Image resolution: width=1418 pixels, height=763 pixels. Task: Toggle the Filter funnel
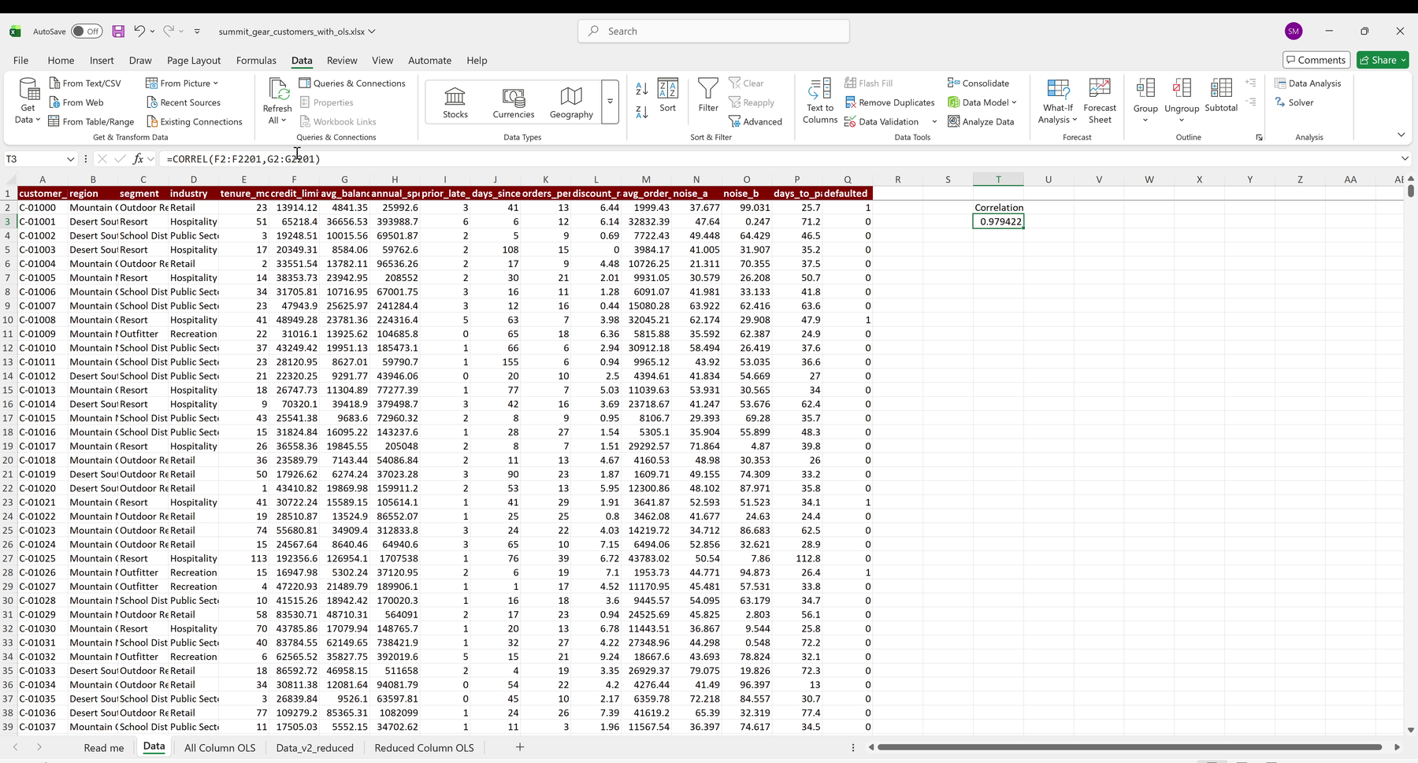(x=708, y=95)
